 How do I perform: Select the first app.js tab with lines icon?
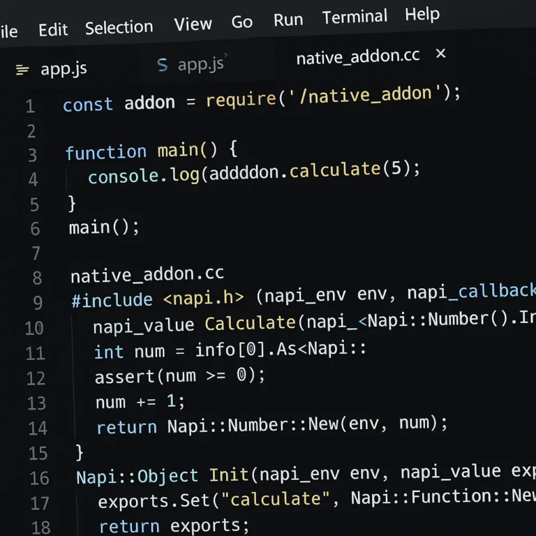coord(64,68)
